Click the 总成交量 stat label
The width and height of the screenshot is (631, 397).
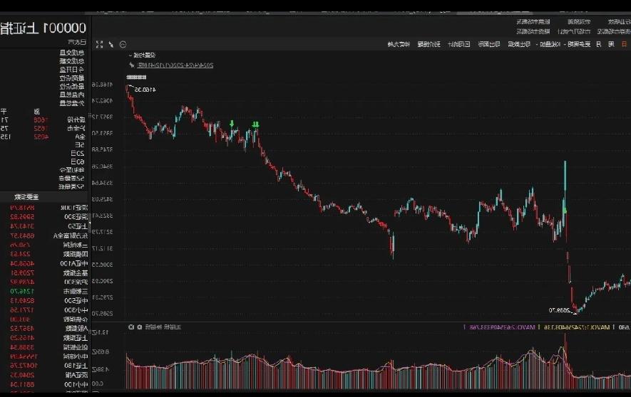(72, 53)
